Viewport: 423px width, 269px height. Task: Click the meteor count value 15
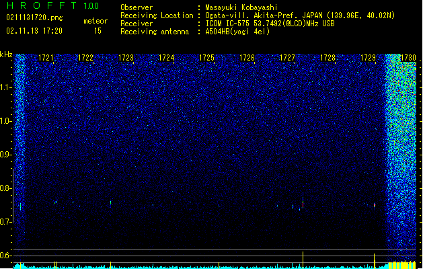point(98,31)
